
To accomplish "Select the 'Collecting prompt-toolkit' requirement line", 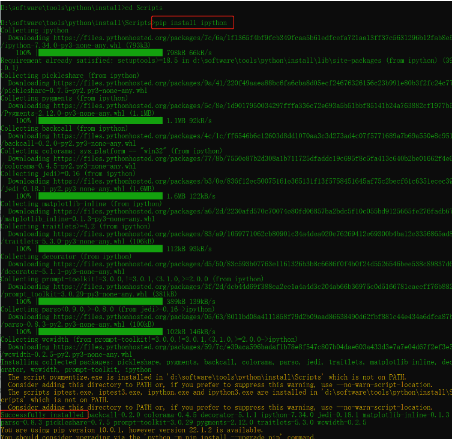I will (x=132, y=279).
